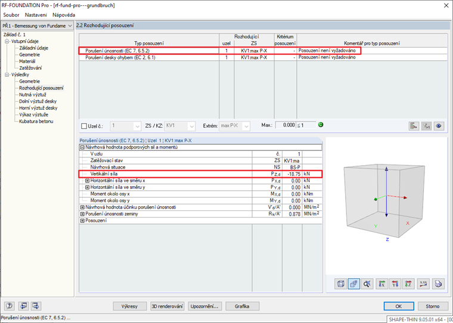Toggle the solid boxes rendering icon

click(x=354, y=284)
